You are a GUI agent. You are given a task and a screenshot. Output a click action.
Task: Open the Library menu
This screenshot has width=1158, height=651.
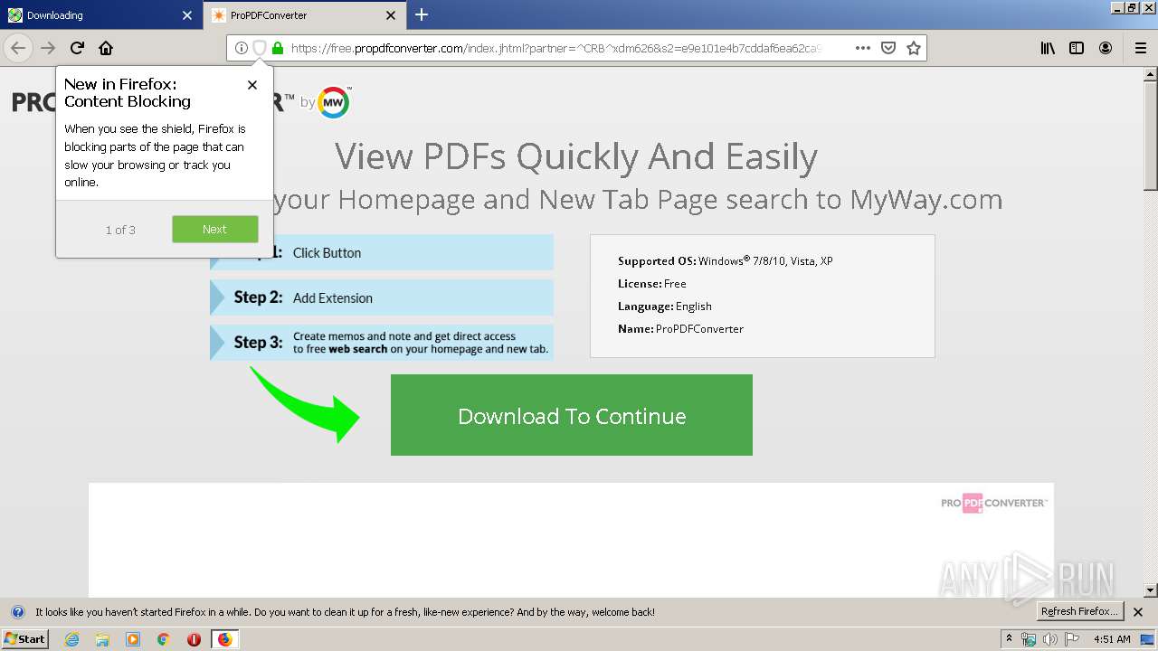coord(1048,48)
